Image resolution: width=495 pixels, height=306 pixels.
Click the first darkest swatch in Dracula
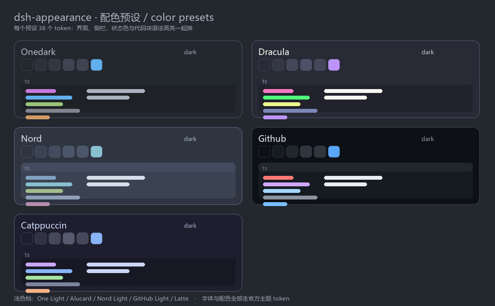point(264,65)
